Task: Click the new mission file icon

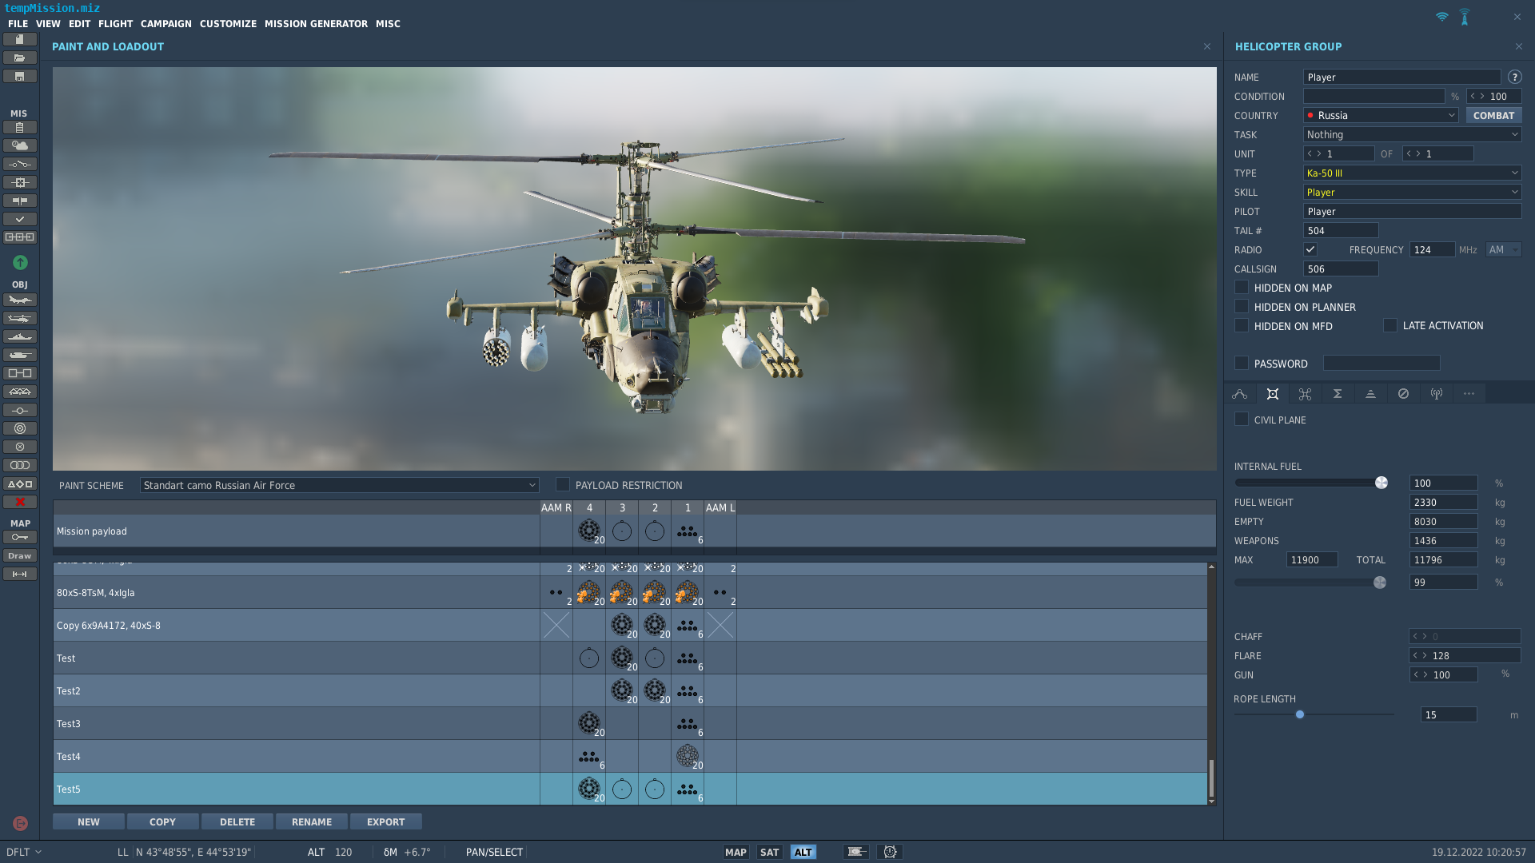Action: [20, 39]
